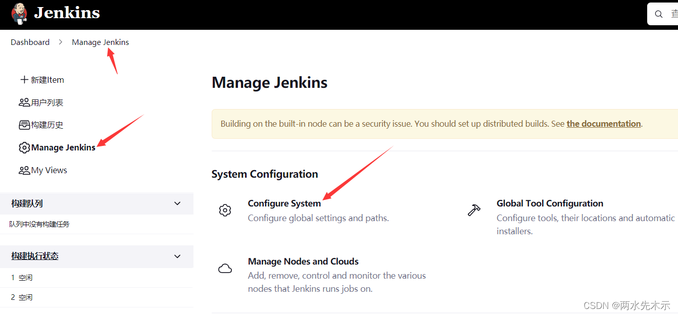Click the Manage Jenkins gear icon
Viewport: 678px width, 315px height.
point(24,147)
